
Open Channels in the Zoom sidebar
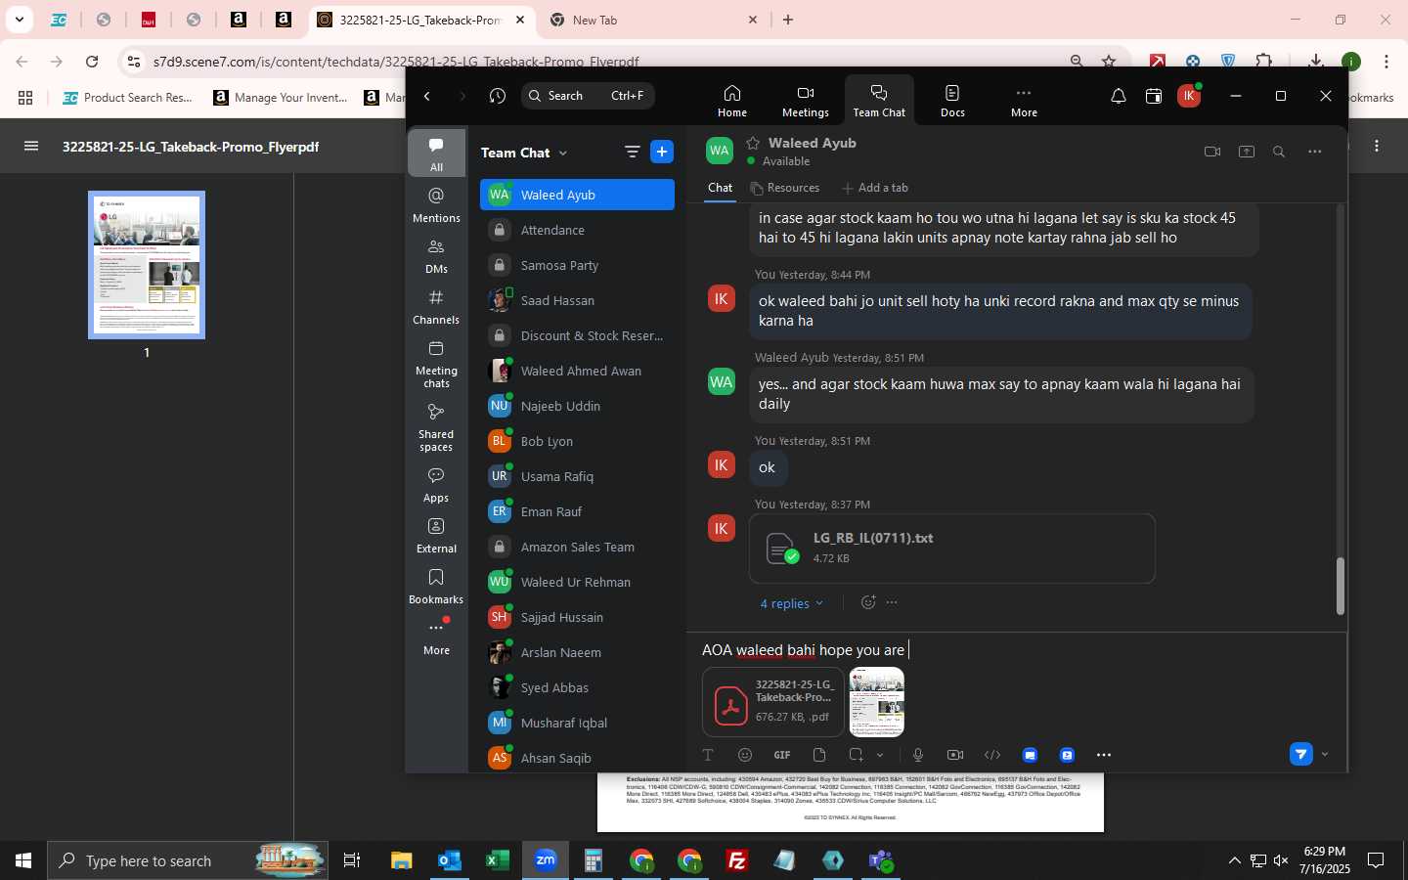tap(436, 307)
